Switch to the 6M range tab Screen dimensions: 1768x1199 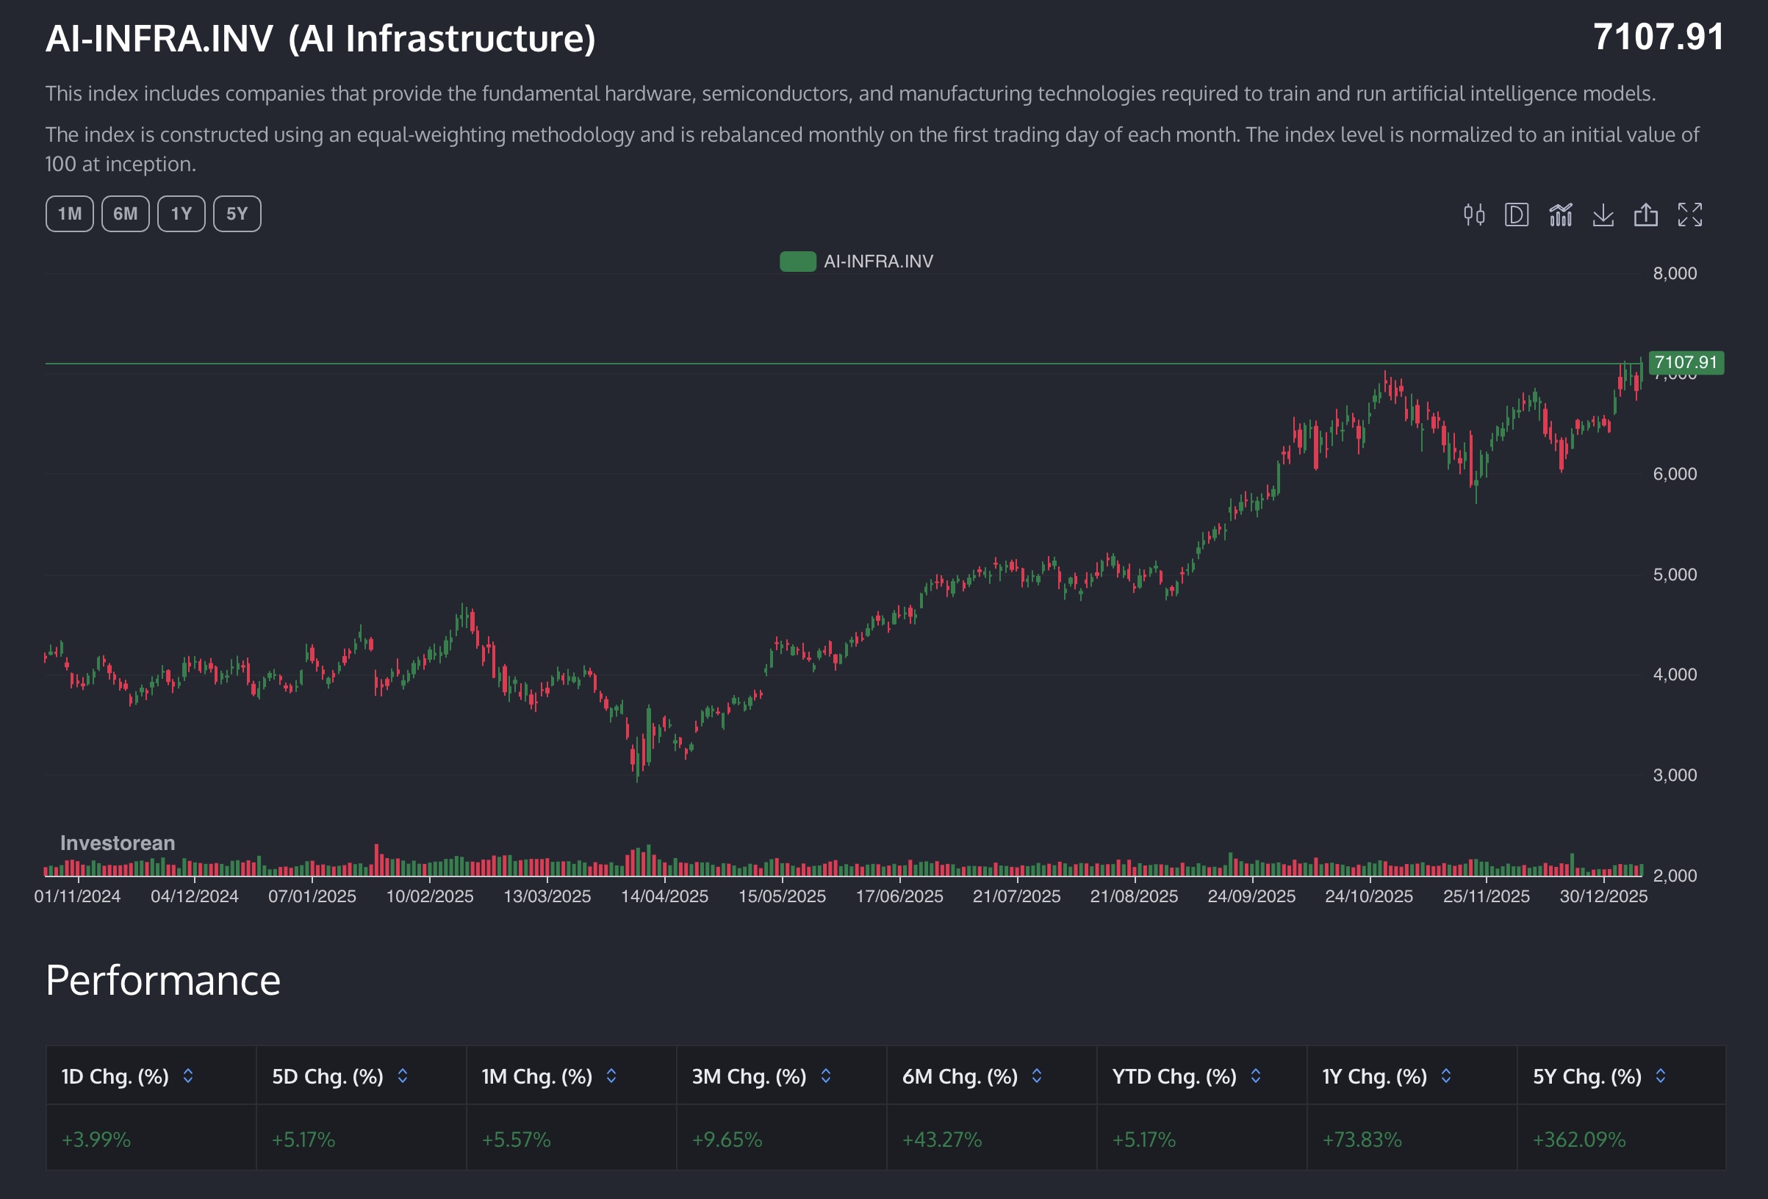(124, 214)
